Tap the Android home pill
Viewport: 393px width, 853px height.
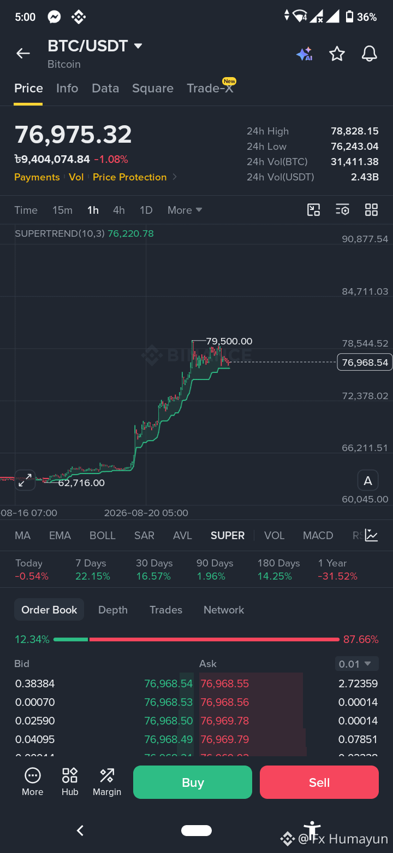tap(196, 831)
